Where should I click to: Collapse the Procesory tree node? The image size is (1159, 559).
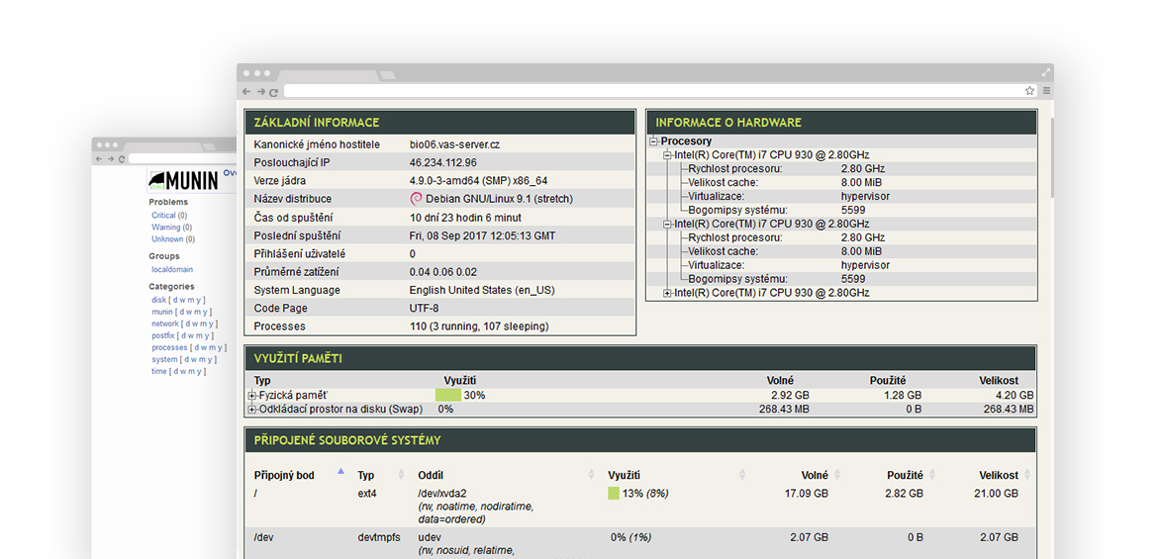pyautogui.click(x=654, y=141)
